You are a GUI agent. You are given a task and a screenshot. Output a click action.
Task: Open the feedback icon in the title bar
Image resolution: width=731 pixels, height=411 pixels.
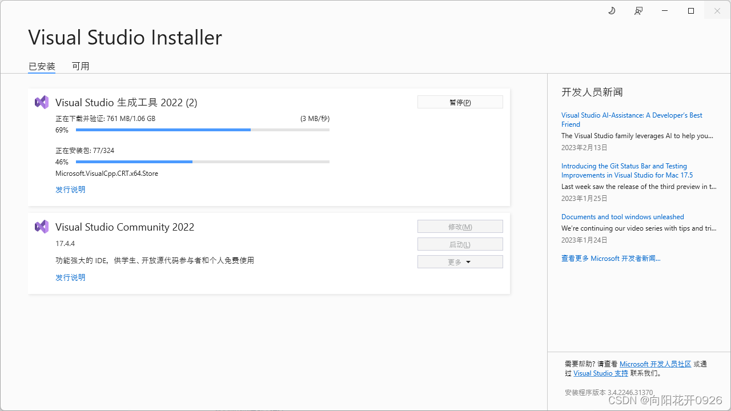[638, 10]
